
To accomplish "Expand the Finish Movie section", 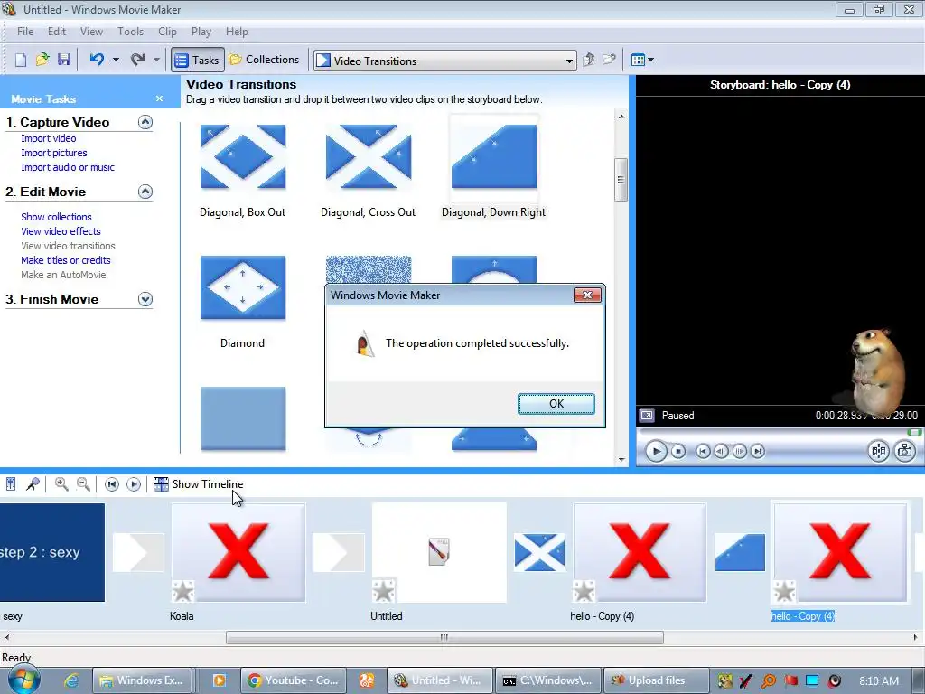I will tap(145, 299).
